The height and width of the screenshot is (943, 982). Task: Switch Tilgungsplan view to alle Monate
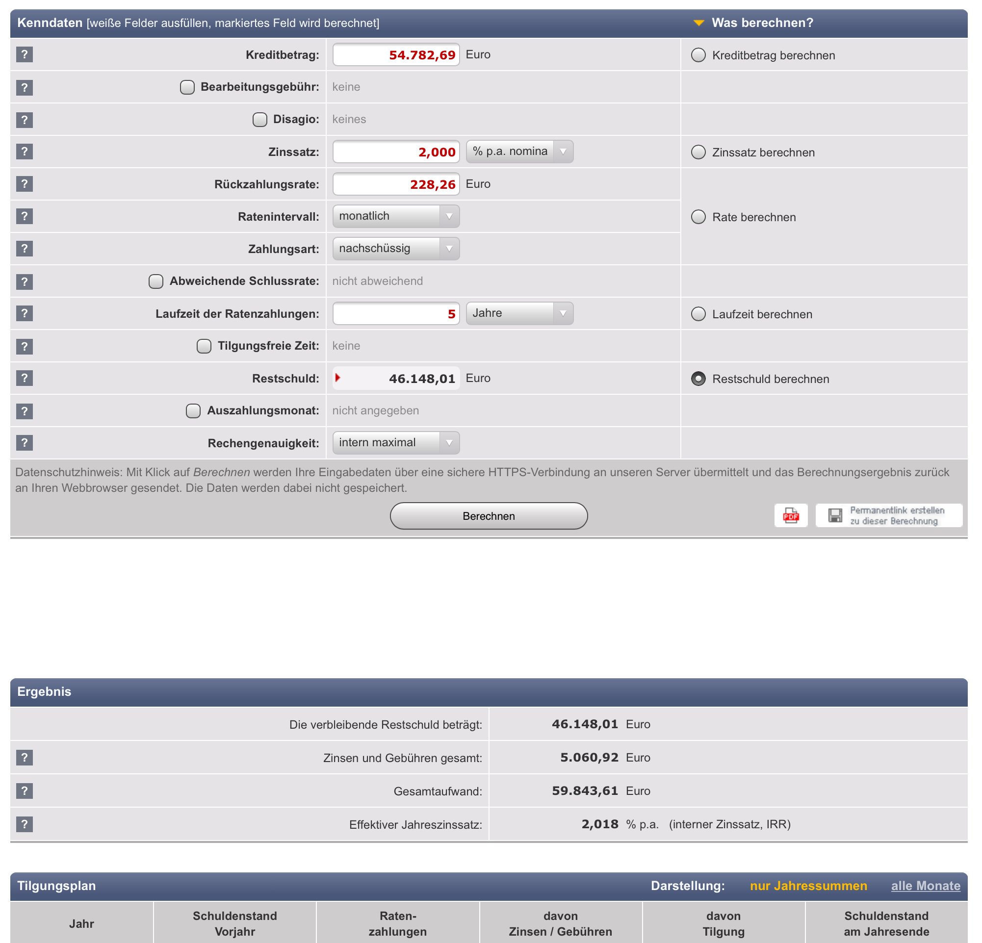[925, 886]
